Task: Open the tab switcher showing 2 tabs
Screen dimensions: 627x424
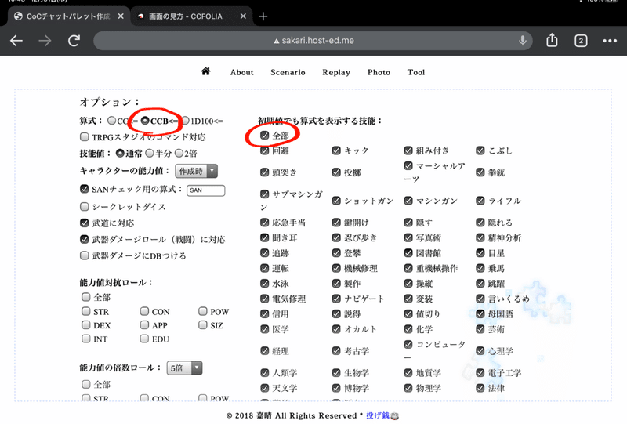Action: point(581,41)
